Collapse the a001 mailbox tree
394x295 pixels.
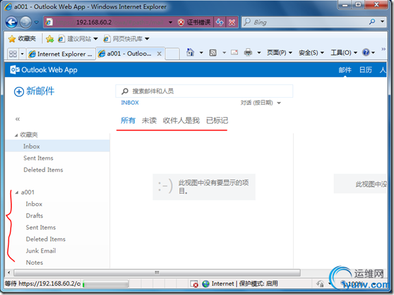17,193
